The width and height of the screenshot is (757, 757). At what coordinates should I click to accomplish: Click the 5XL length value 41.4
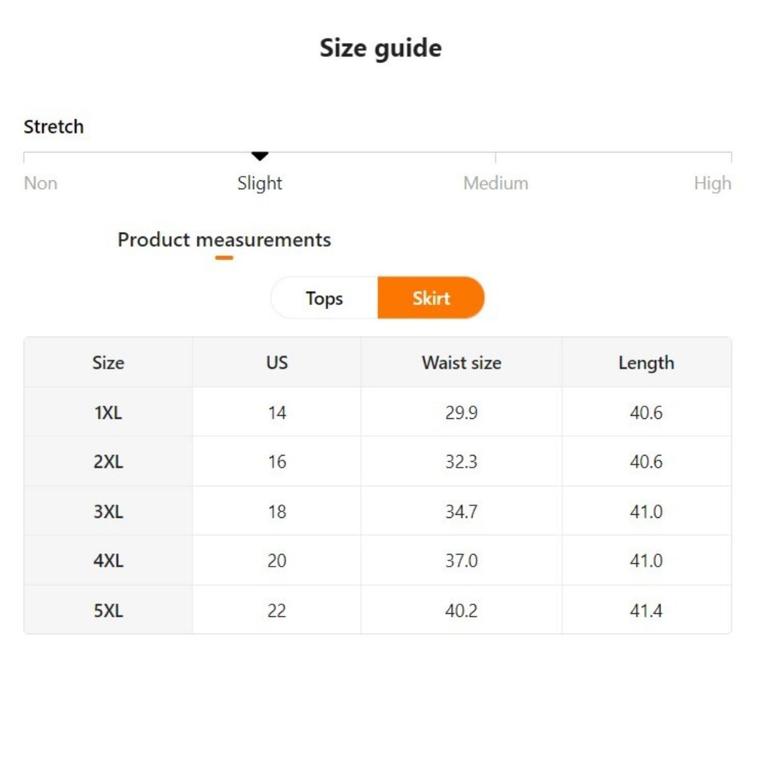[x=646, y=611]
